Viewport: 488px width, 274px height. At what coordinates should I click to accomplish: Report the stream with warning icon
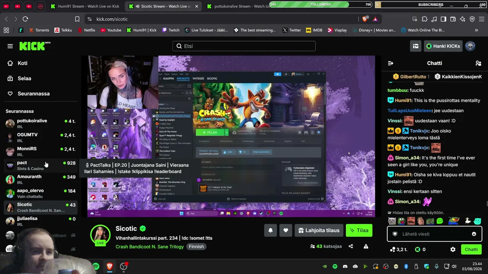[366, 246]
